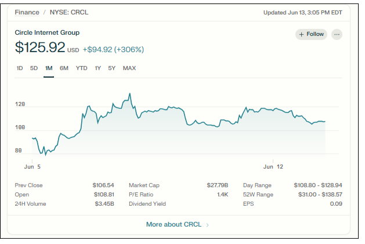Click the 52W Range label

tap(258, 195)
